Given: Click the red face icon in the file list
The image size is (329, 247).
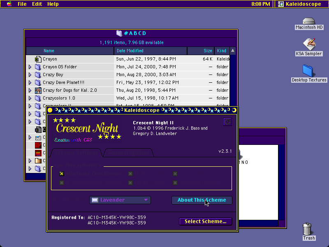Looking at the screenshot, I should [38, 145].
